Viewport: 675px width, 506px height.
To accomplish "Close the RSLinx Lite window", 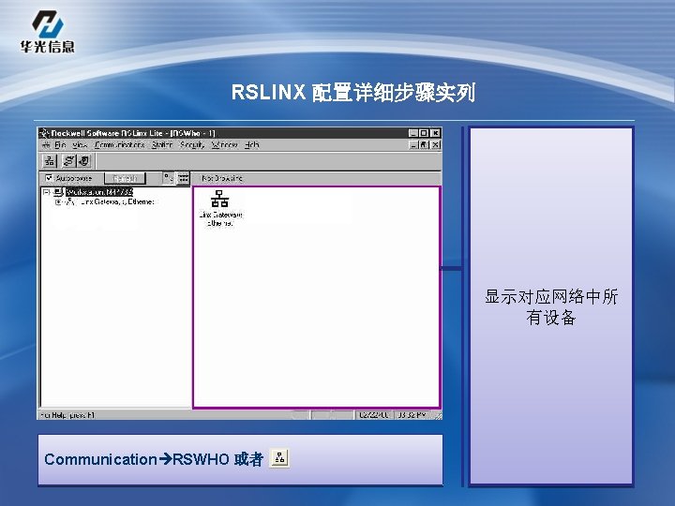I will point(435,133).
